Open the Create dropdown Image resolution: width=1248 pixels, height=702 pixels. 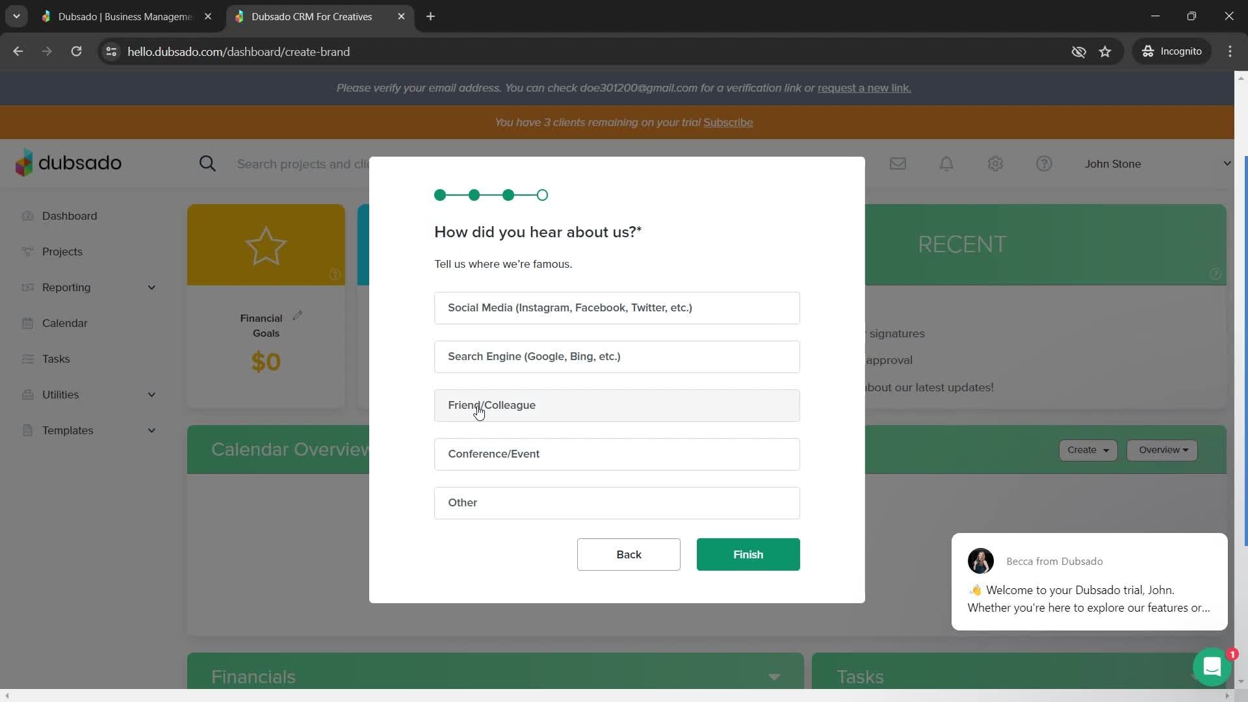(x=1088, y=450)
